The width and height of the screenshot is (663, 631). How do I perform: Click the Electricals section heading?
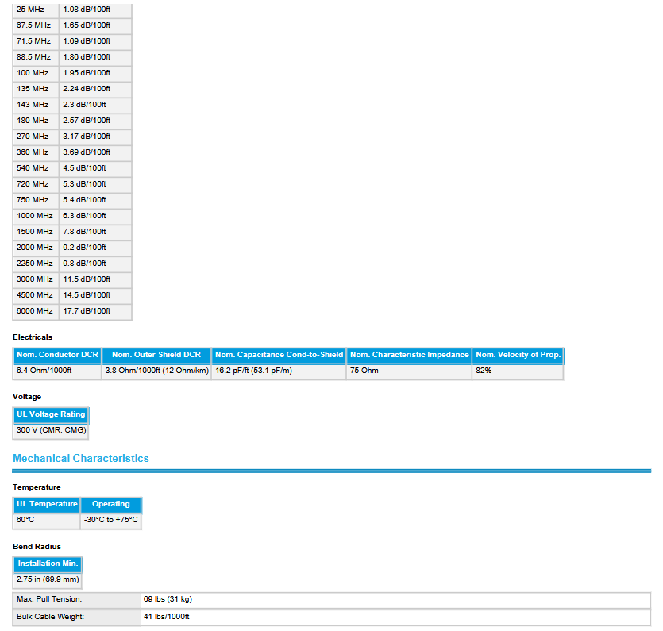pyautogui.click(x=33, y=337)
